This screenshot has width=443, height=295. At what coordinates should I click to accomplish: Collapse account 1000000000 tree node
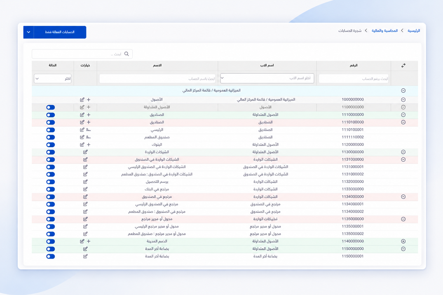tap(403, 100)
